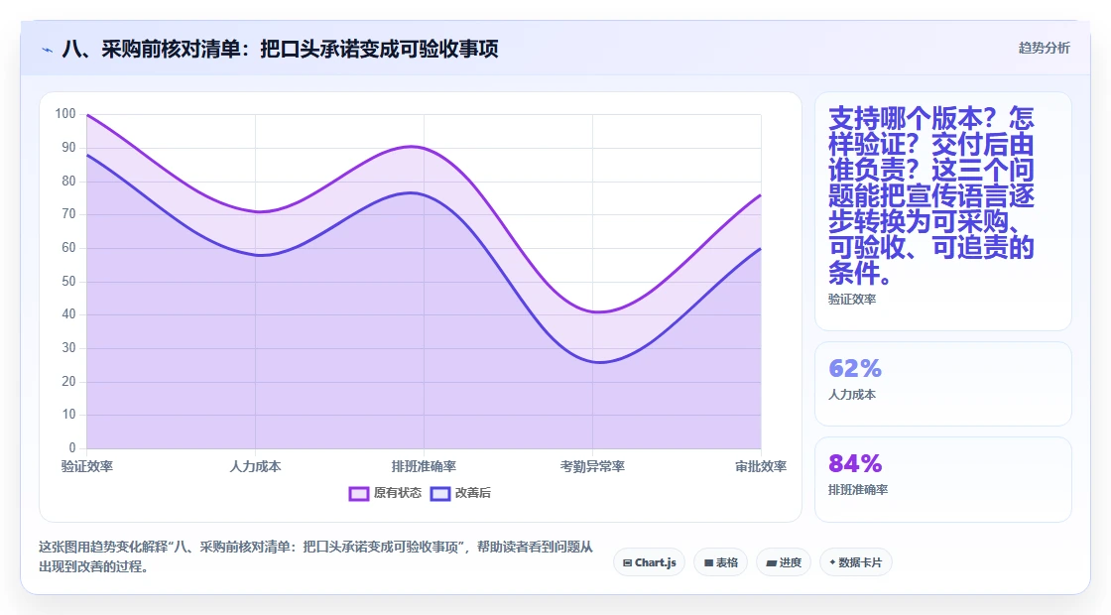Click the section title 八、采购前核对清单
Viewport: 1111px width, 615px height.
click(x=280, y=49)
